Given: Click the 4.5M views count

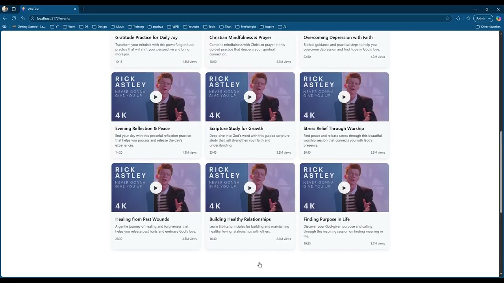Looking at the screenshot, I should 189,239.
